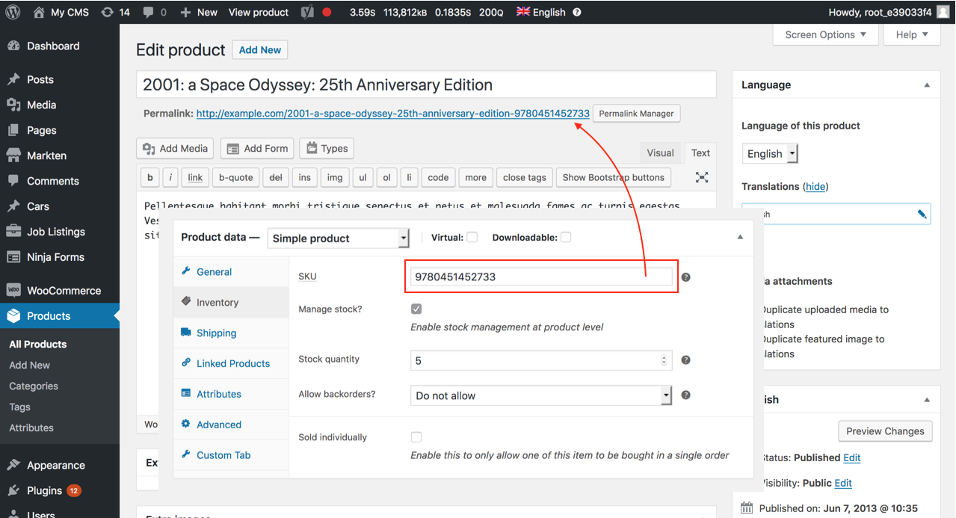
Task: Click the language help question mark icon
Action: tap(576, 12)
